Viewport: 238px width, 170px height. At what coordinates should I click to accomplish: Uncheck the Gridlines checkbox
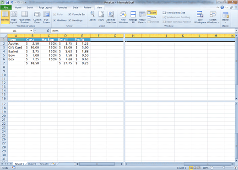point(54,20)
